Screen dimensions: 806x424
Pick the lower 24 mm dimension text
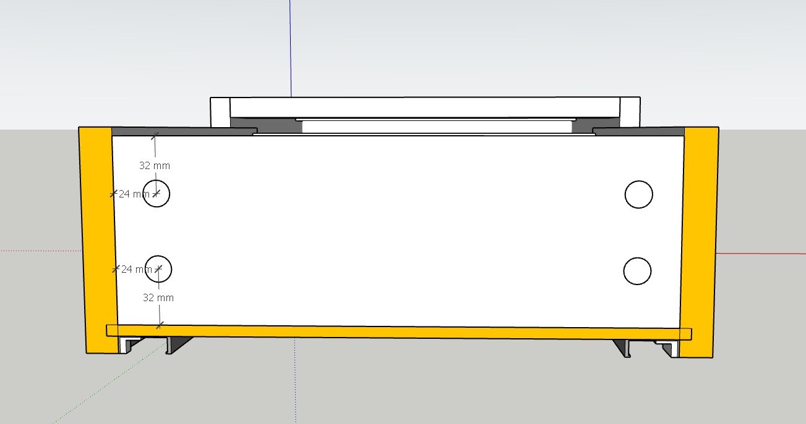[135, 269]
